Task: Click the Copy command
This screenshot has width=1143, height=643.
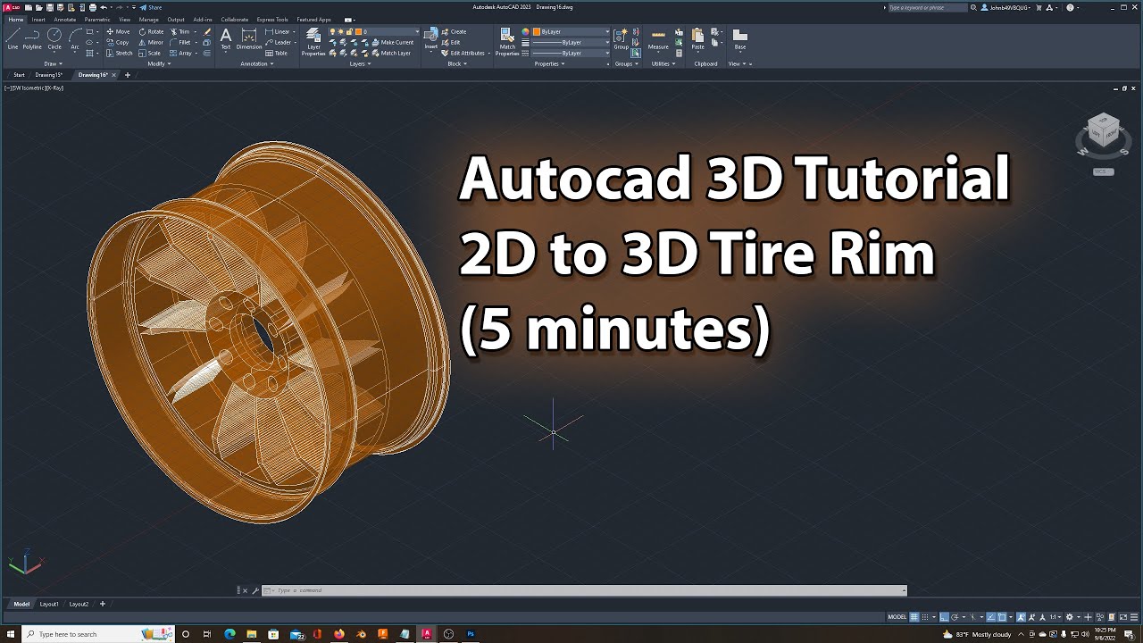Action: pyautogui.click(x=119, y=42)
